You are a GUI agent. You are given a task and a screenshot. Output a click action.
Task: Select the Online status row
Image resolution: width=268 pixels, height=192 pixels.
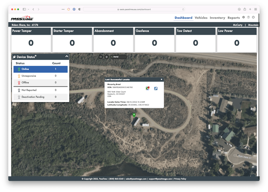[x=40, y=69]
